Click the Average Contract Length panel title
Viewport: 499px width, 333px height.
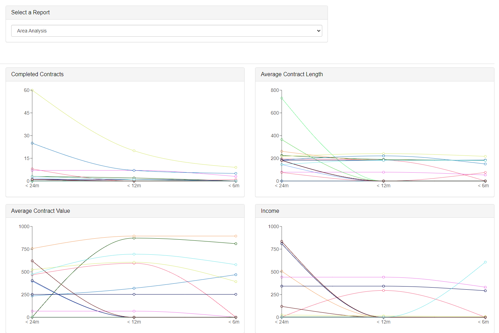pos(292,74)
